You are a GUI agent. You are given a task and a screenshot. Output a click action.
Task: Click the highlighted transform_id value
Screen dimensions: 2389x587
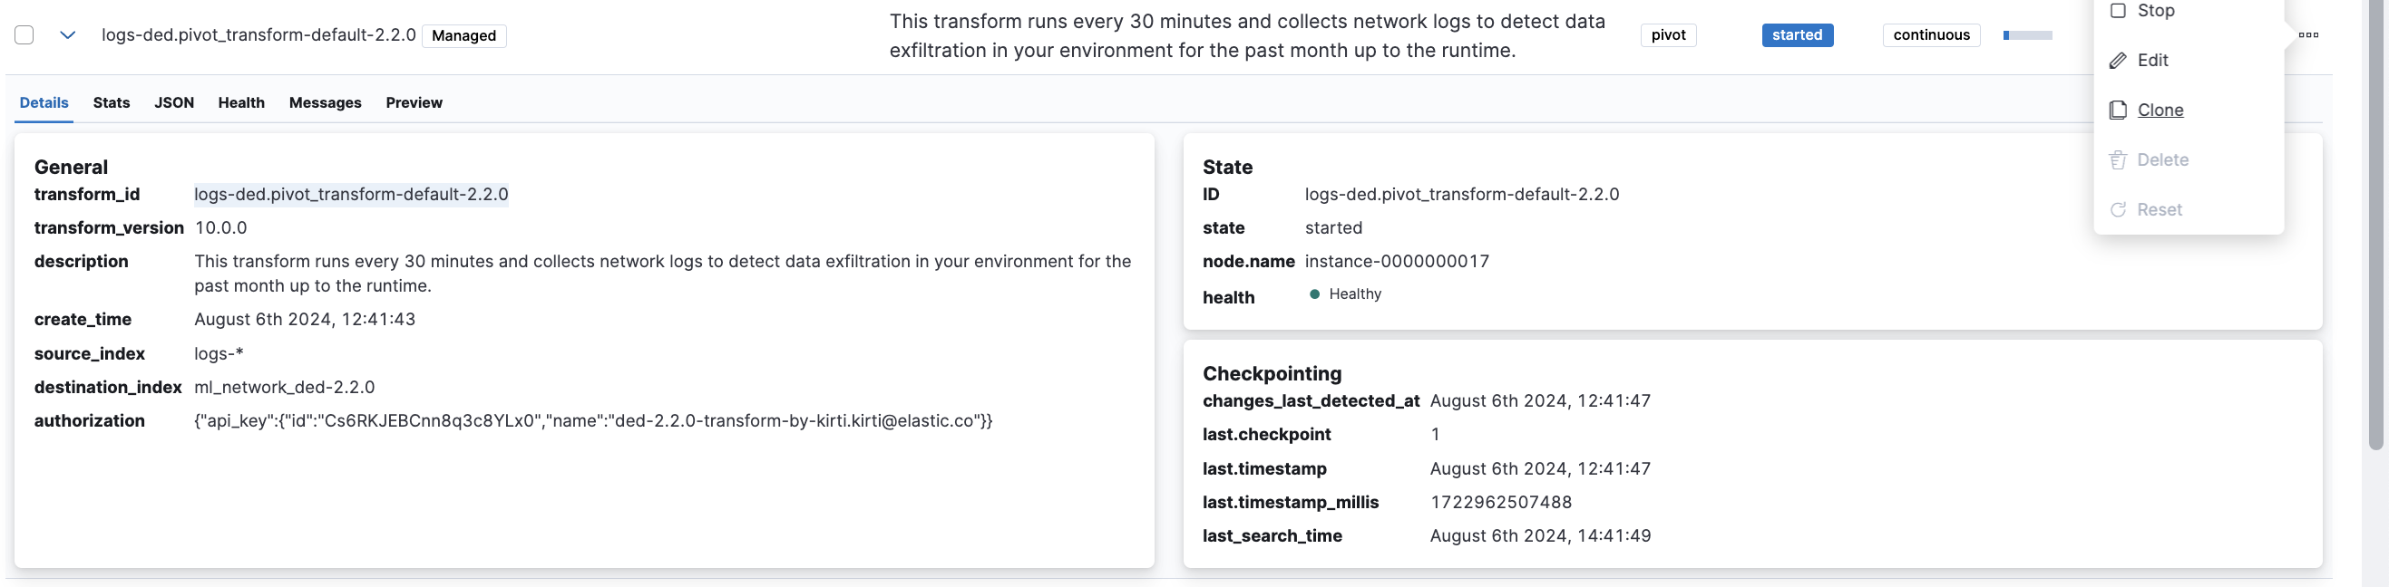coord(351,195)
